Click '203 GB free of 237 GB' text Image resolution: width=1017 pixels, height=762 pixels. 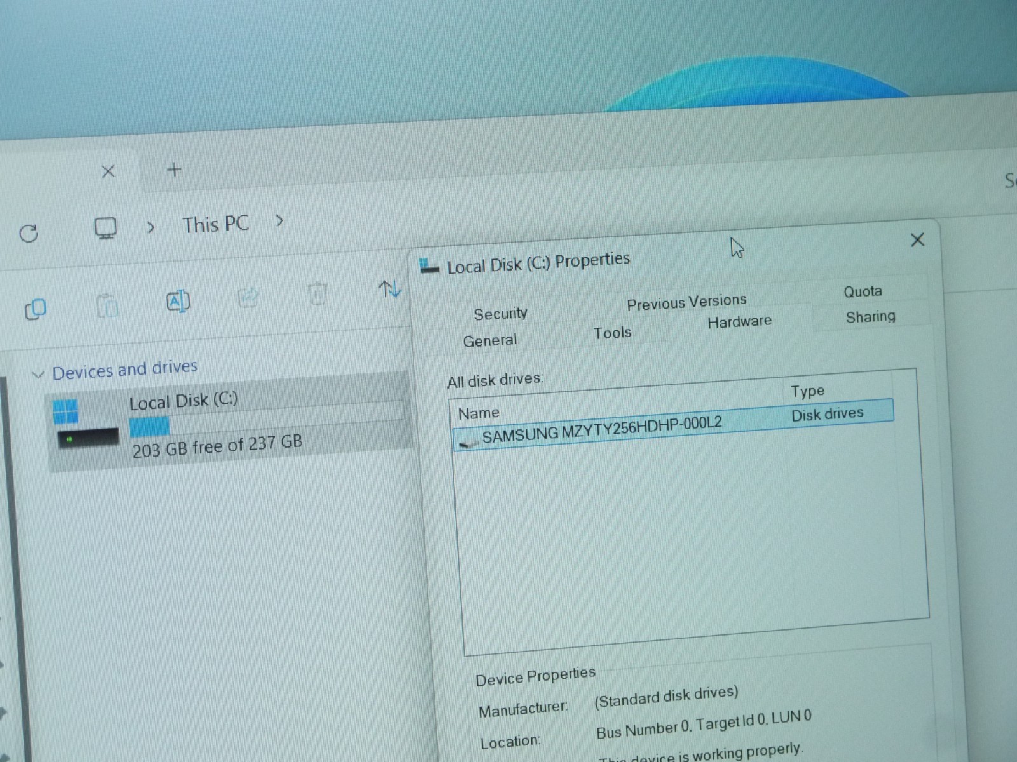coord(217,446)
